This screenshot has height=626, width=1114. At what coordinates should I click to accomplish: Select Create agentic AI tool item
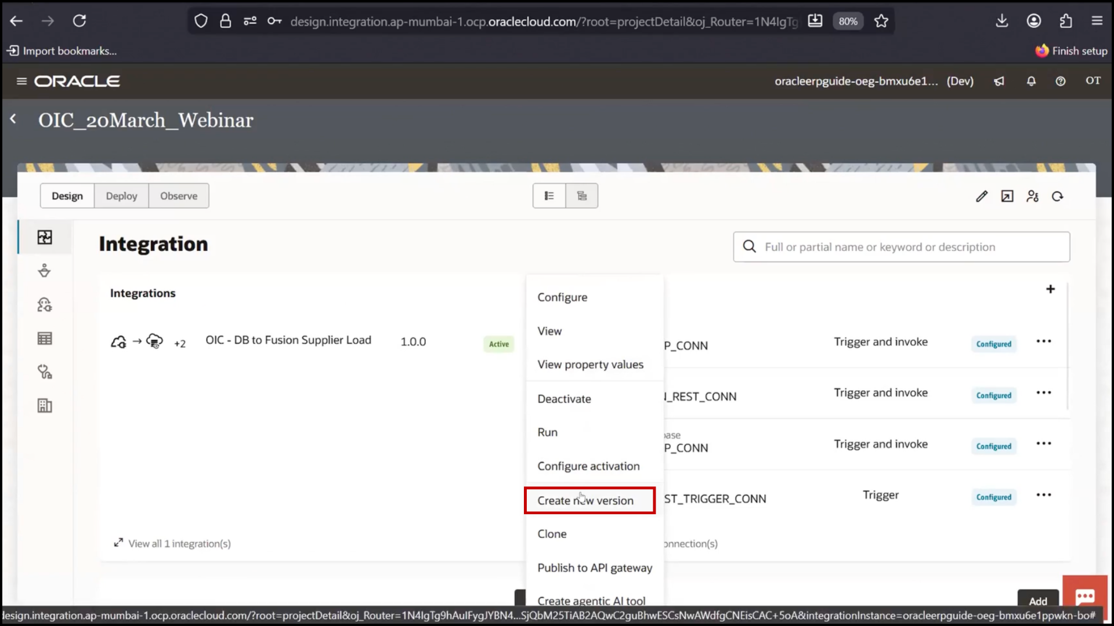(x=594, y=599)
